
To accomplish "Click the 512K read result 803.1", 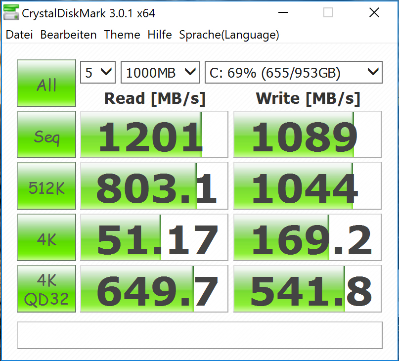I will pyautogui.click(x=154, y=186).
